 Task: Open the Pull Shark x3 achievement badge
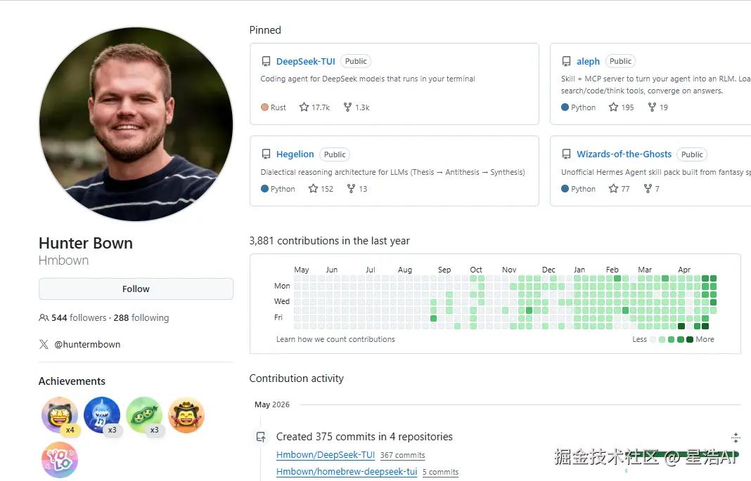(x=102, y=415)
